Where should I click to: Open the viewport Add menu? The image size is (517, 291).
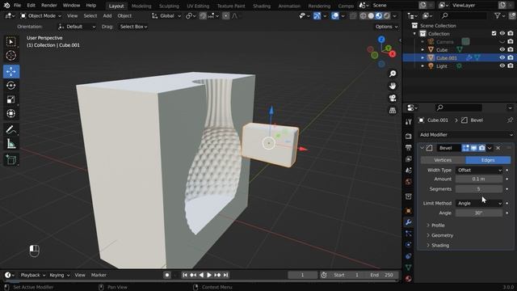pos(107,15)
